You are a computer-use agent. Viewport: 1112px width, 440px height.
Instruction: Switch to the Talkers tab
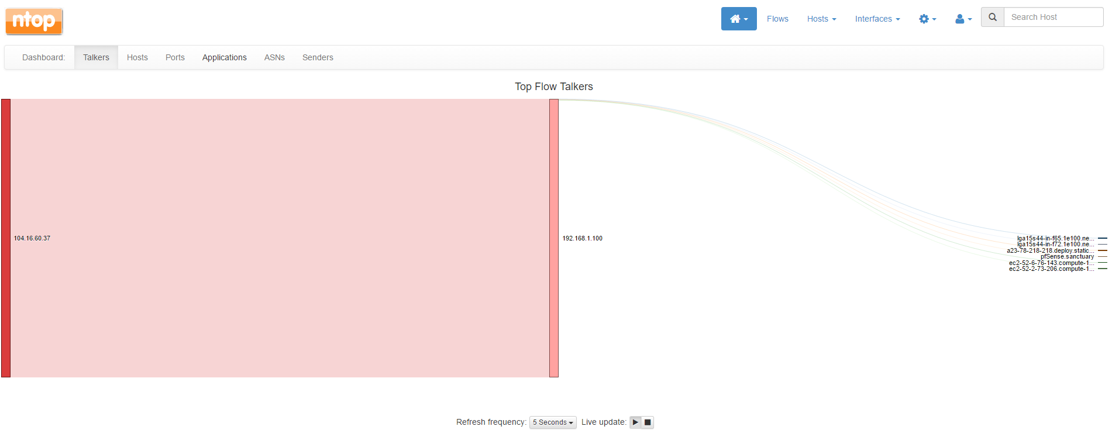click(x=96, y=57)
